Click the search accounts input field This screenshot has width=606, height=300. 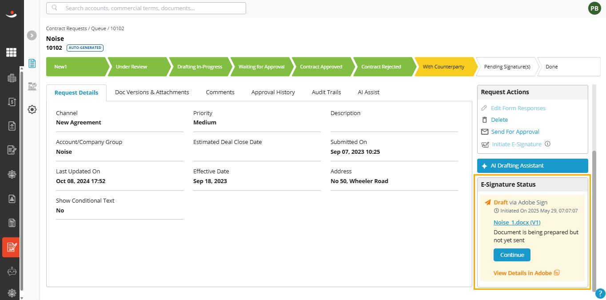(146, 8)
